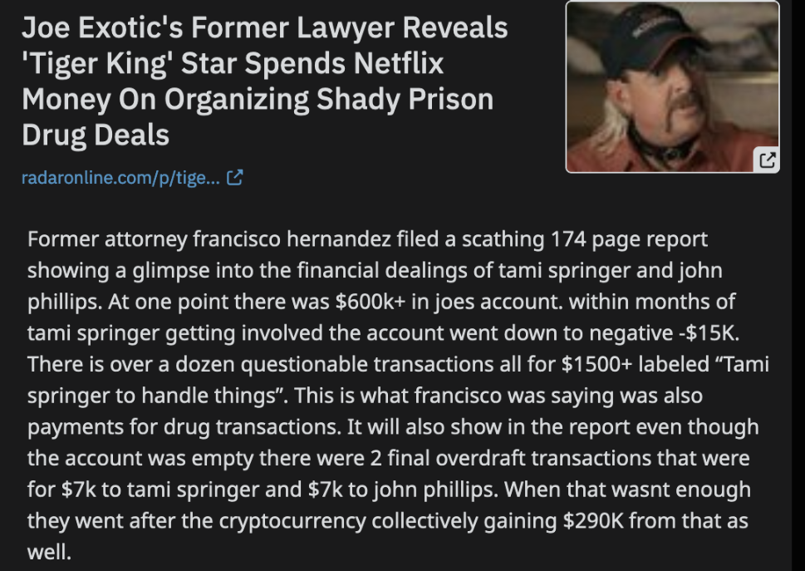Click the '$1500+' amount in the paragraph

tap(596, 365)
